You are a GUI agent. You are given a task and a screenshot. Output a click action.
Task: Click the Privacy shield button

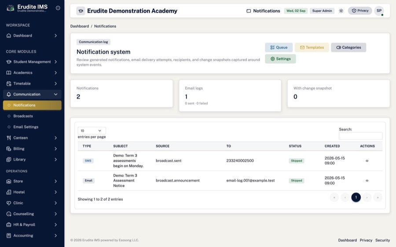(360, 11)
